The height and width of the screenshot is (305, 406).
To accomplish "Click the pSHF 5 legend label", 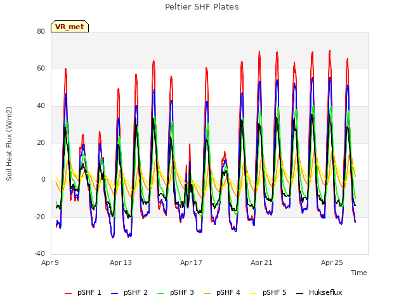I will point(275,292).
